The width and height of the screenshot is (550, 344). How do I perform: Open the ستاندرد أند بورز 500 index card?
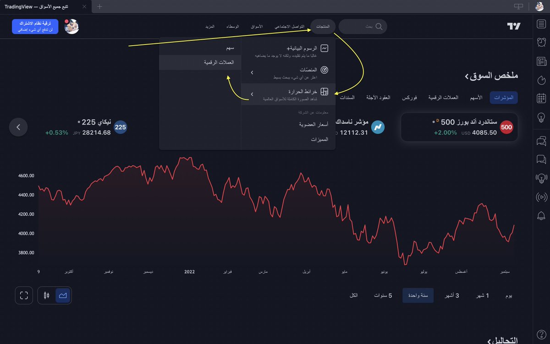tap(459, 127)
